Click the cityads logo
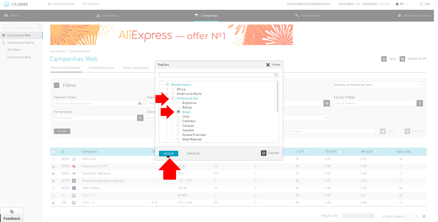Viewport: 438px width, 222px height. (x=16, y=4)
